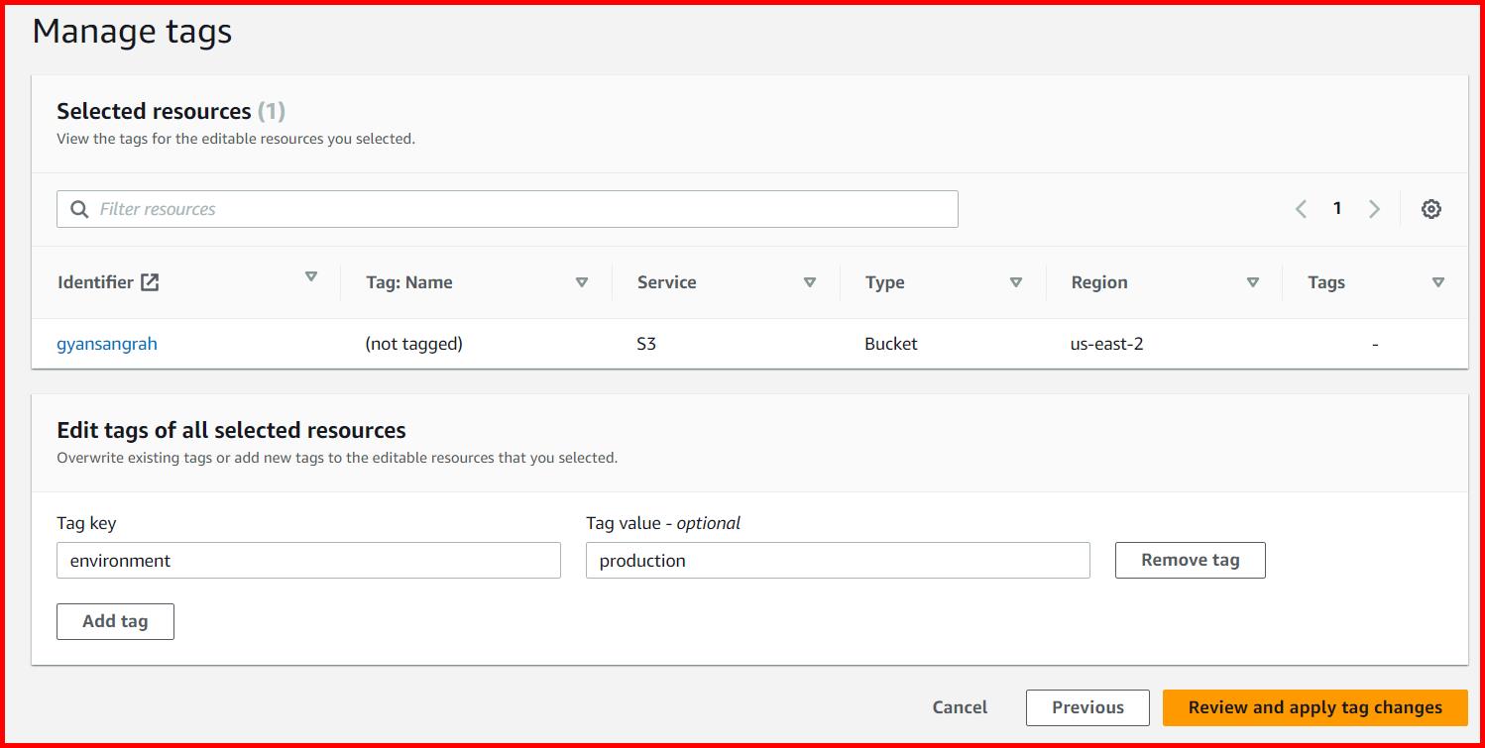Click the search magnifier in filter resources

point(79,209)
